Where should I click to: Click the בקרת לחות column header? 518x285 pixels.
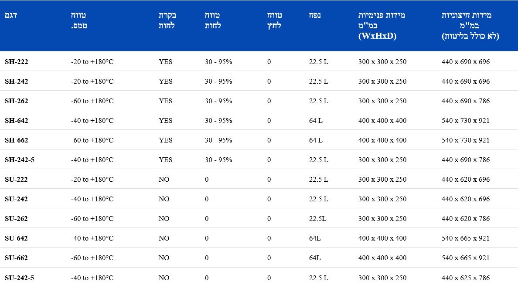pyautogui.click(x=167, y=20)
